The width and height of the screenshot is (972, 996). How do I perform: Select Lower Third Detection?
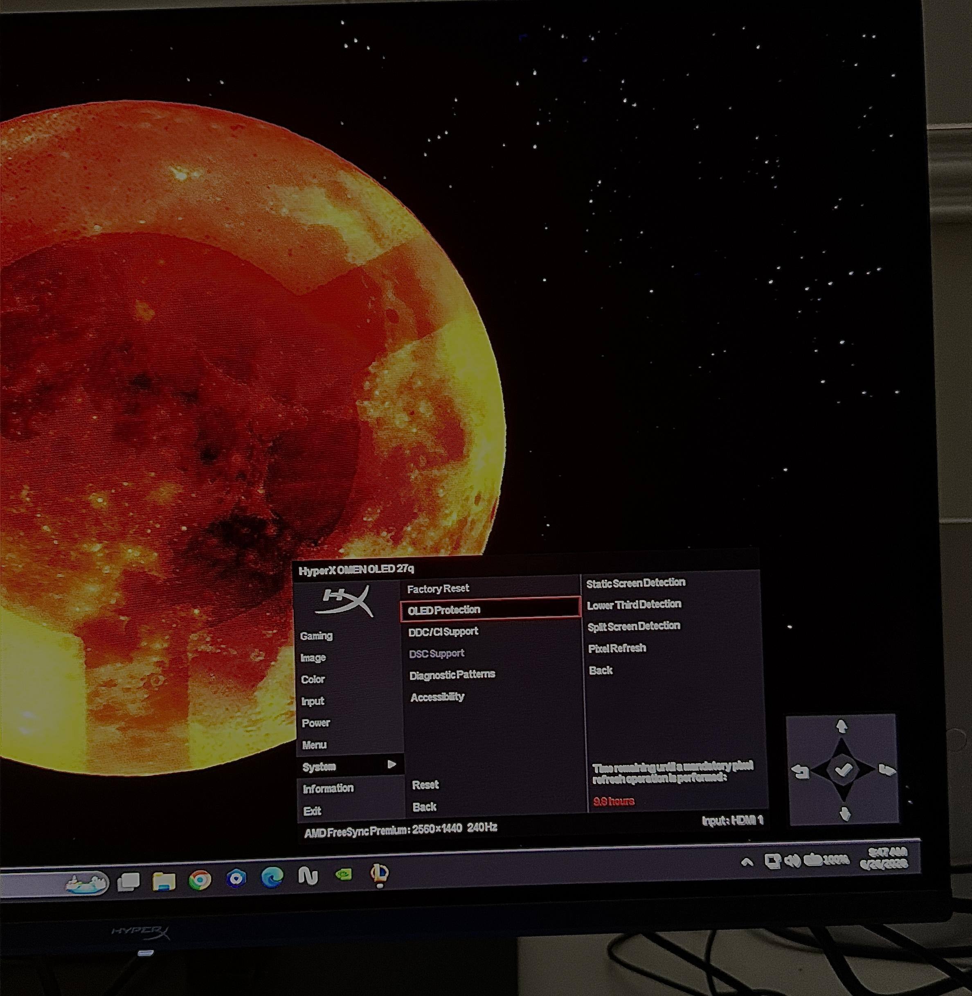click(x=634, y=604)
